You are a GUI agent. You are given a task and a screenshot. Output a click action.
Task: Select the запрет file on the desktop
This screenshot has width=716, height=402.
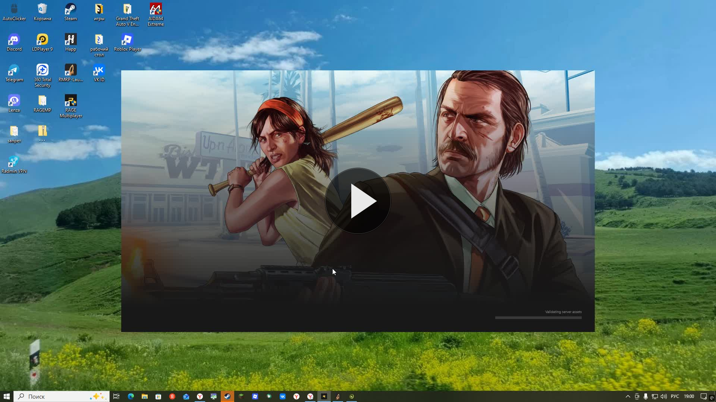[14, 134]
